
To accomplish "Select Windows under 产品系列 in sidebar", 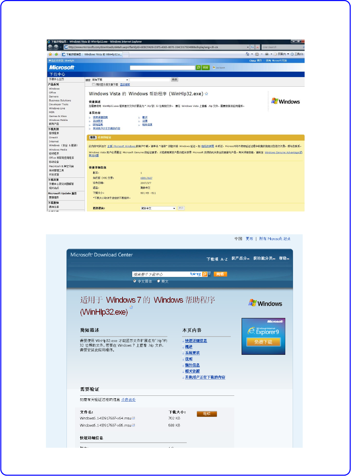I will point(54,89).
